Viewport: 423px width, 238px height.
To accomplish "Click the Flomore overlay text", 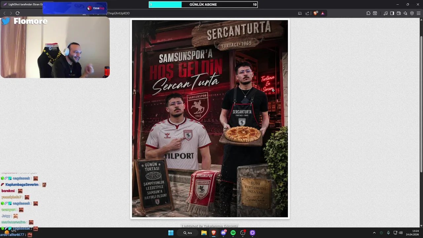I will click(x=30, y=21).
